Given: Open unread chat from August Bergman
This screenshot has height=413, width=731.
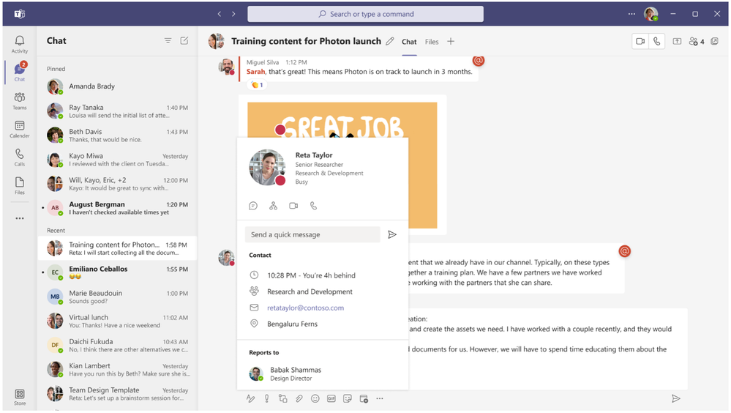Looking at the screenshot, I should coord(118,208).
